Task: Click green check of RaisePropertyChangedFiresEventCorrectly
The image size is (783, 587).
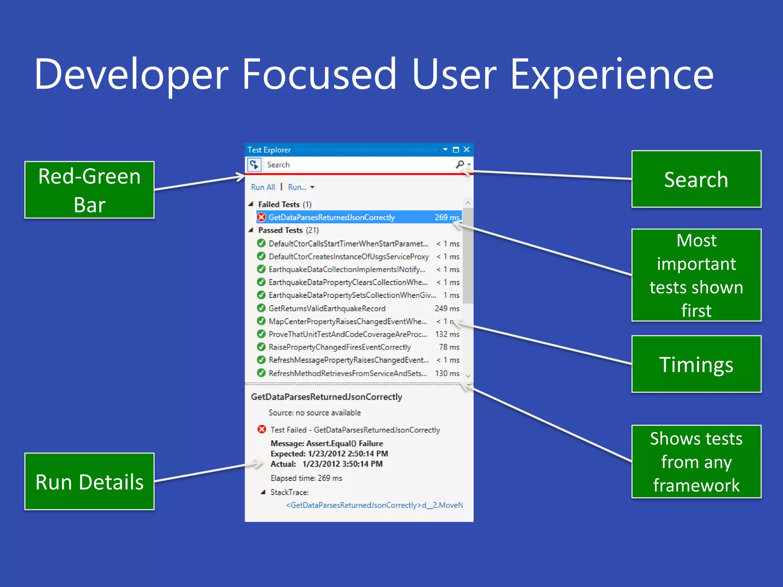Action: 261,347
